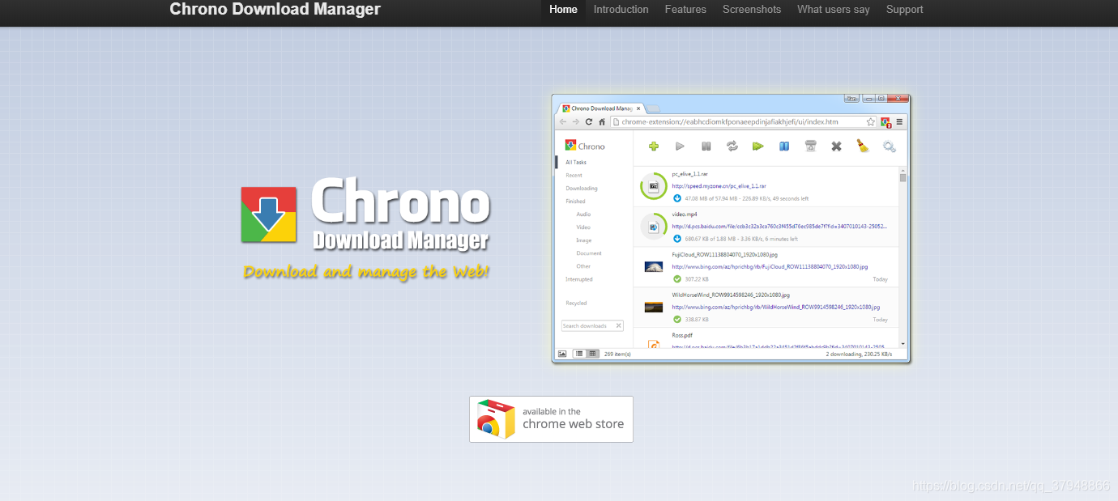Click the FujiCloud bing.com URL link
The image size is (1118, 501).
pos(770,267)
